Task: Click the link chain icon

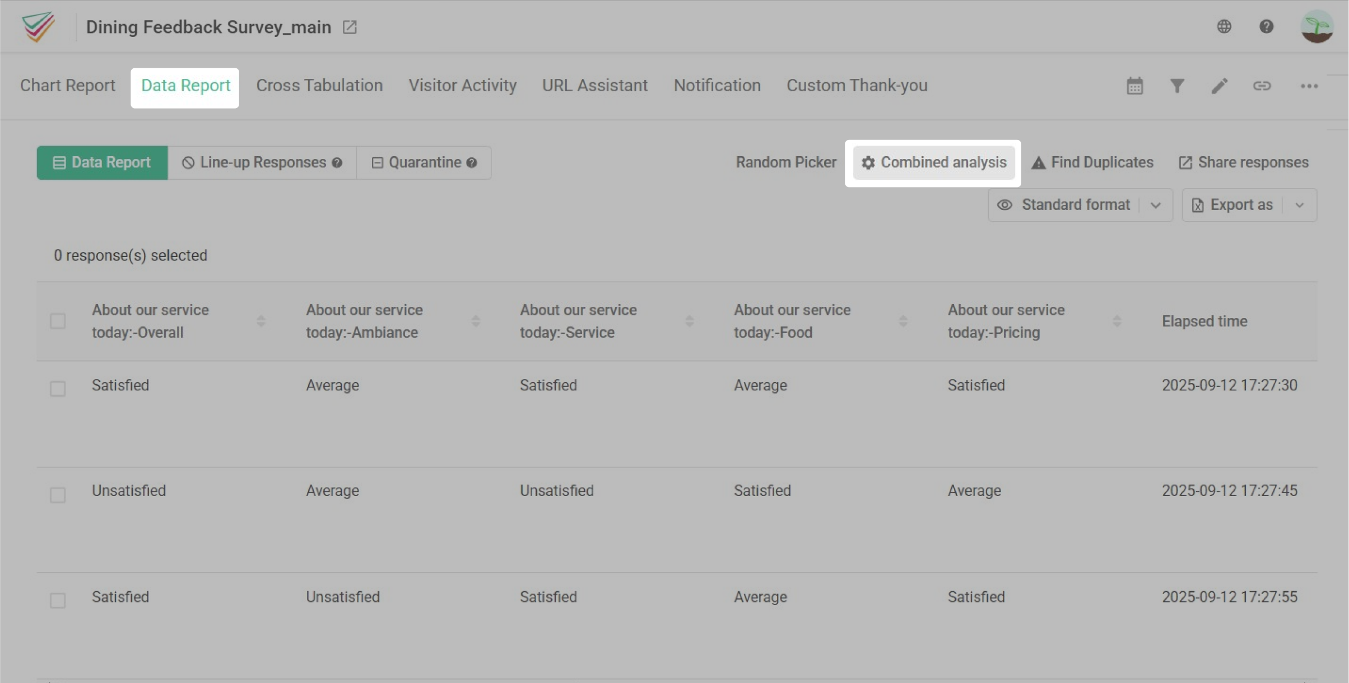Action: coord(1262,86)
